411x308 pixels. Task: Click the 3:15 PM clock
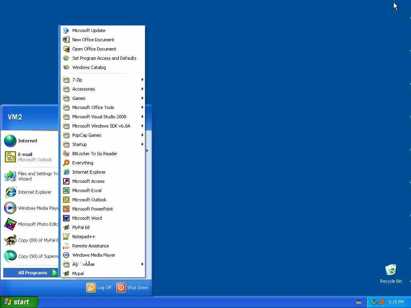click(x=396, y=302)
